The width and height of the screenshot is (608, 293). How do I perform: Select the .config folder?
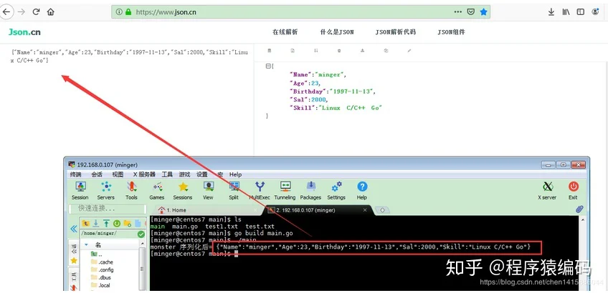point(102,270)
